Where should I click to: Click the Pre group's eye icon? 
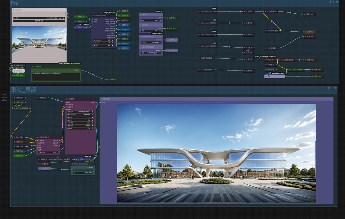[x=337, y=2]
